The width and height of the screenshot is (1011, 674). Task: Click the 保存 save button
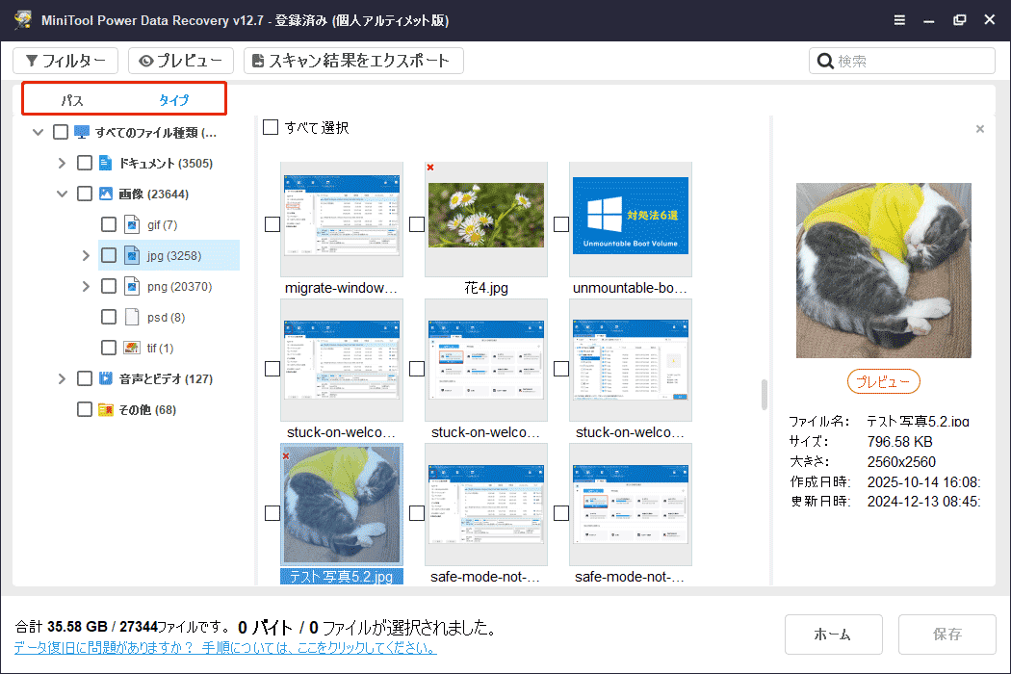(947, 634)
